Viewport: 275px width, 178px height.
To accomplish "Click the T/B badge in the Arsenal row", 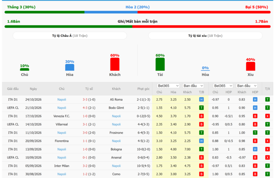I will [201, 158].
